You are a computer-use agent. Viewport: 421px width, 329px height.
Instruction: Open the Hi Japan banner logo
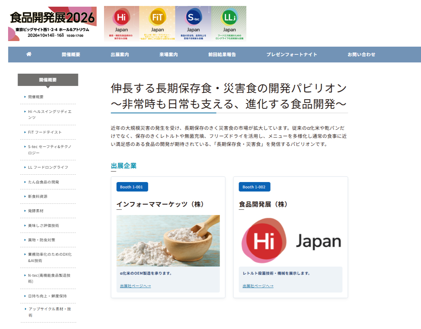click(x=121, y=23)
